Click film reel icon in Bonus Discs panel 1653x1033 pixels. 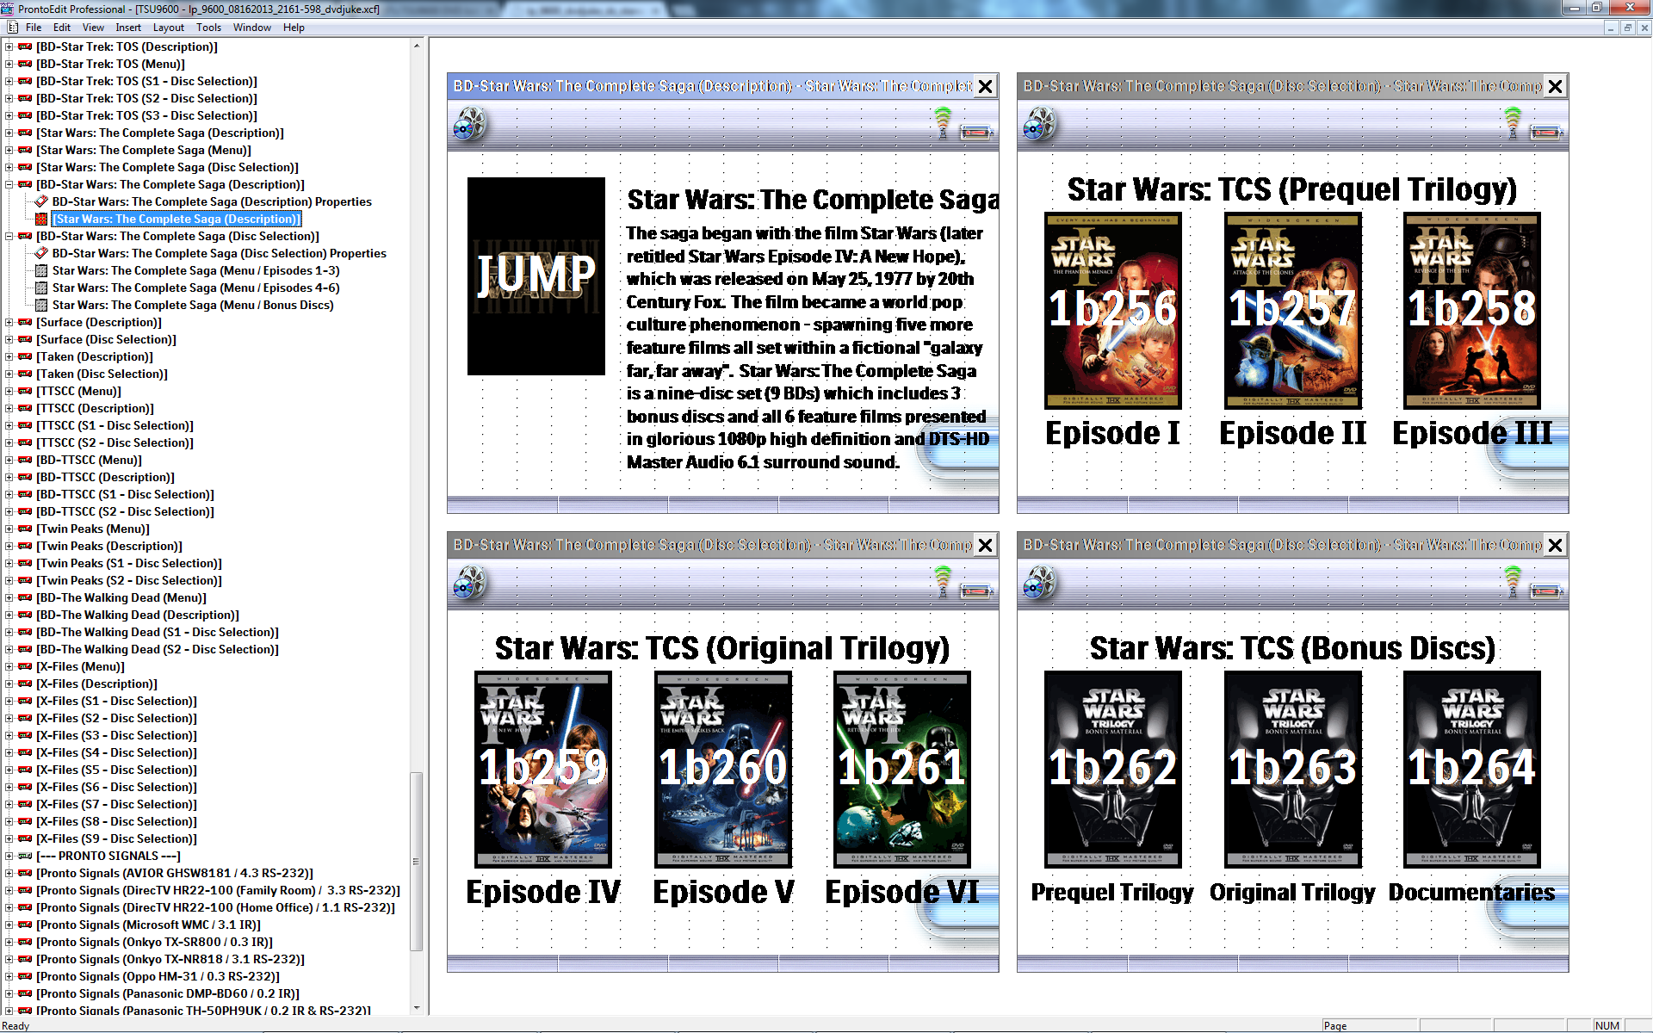tap(1039, 584)
